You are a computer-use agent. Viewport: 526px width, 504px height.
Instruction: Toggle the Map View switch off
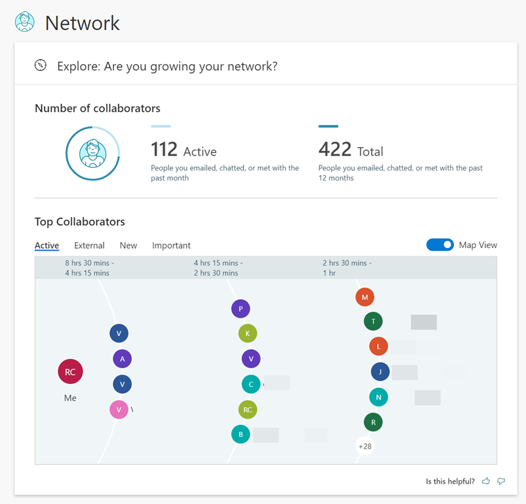click(x=439, y=245)
